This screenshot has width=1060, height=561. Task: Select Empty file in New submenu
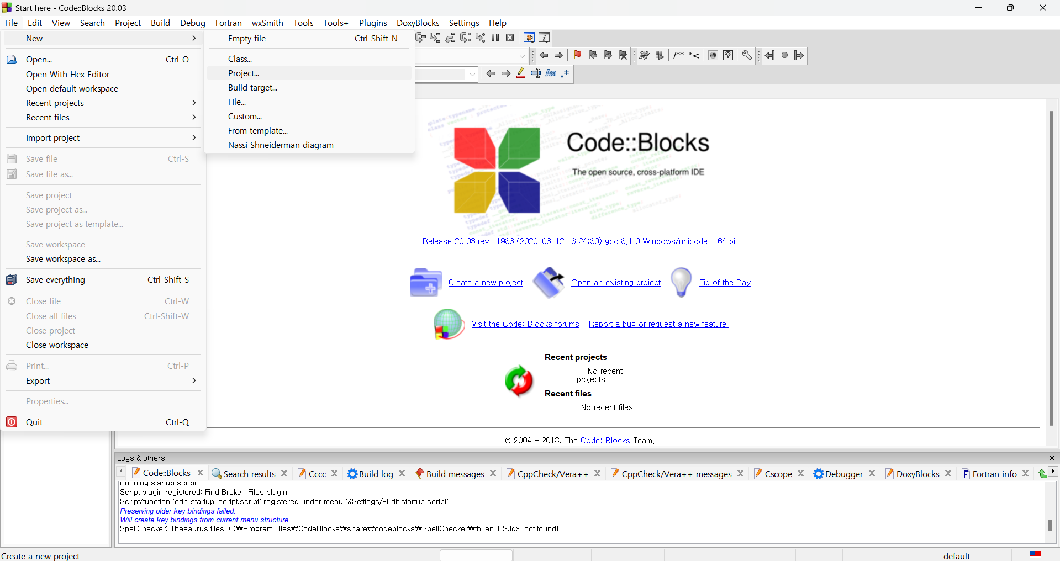[x=309, y=38]
